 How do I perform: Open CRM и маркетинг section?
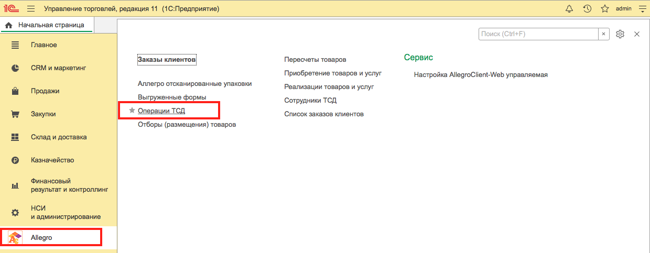(58, 68)
